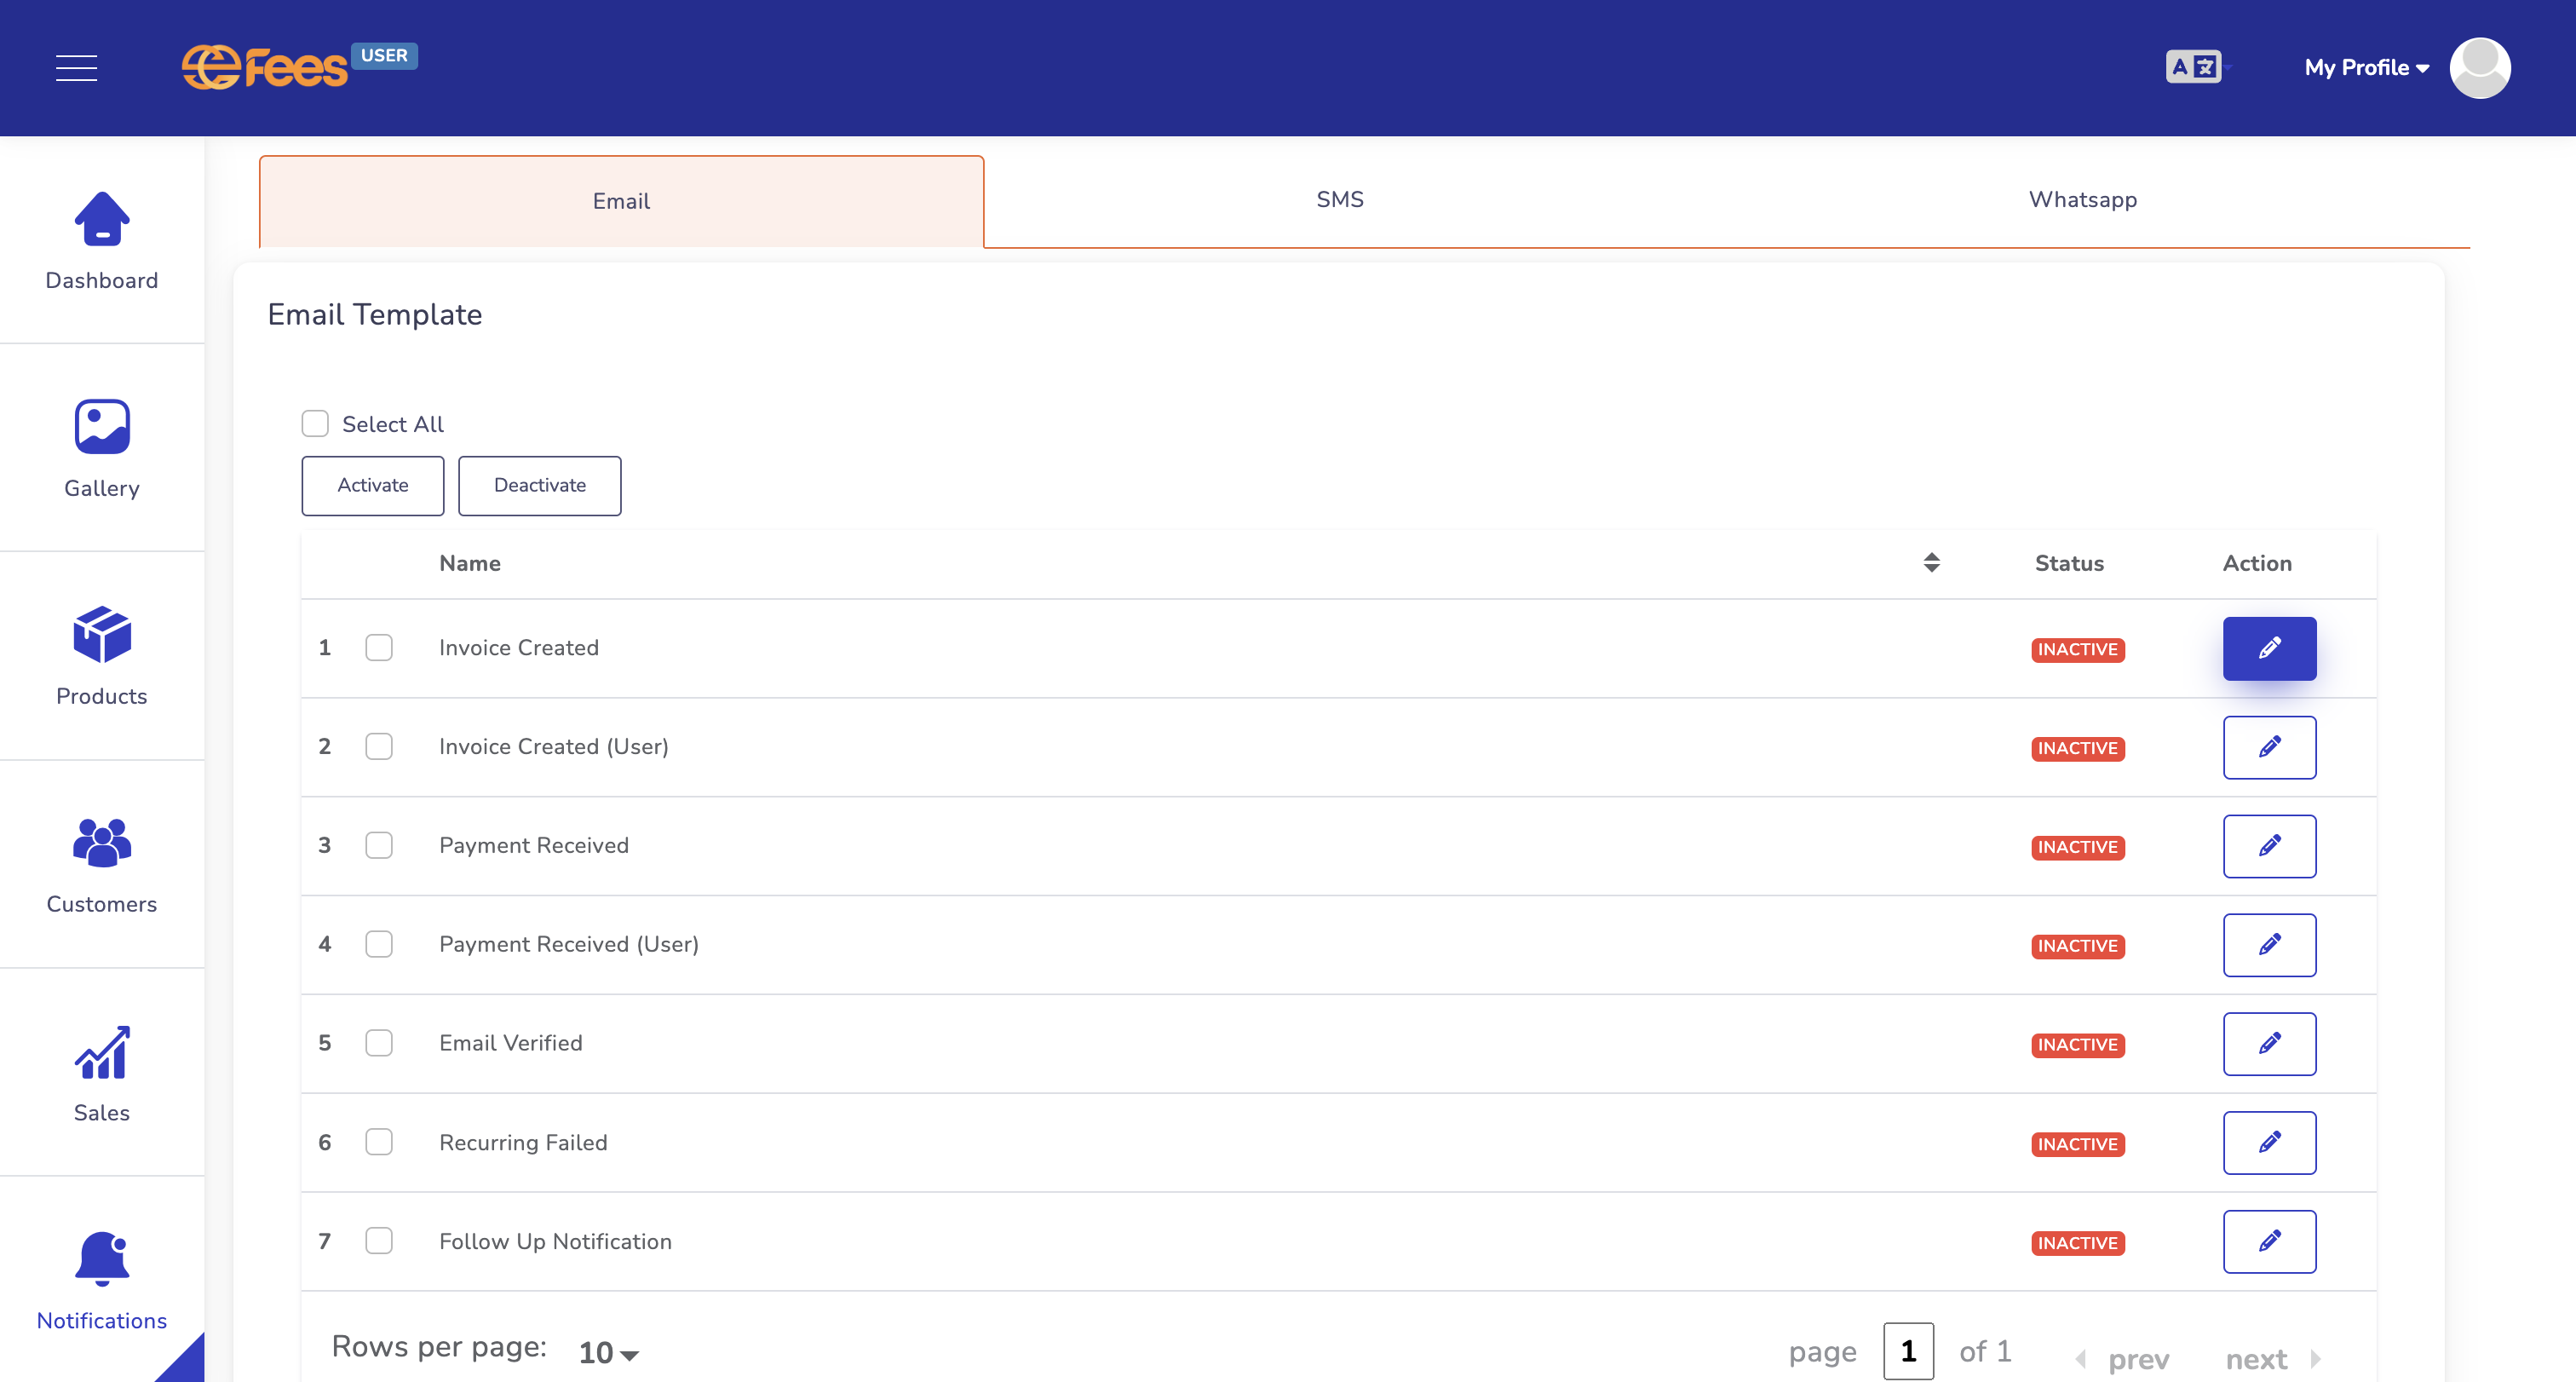Click edit icon for Invoice Created
This screenshot has width=2576, height=1382.
tap(2269, 648)
